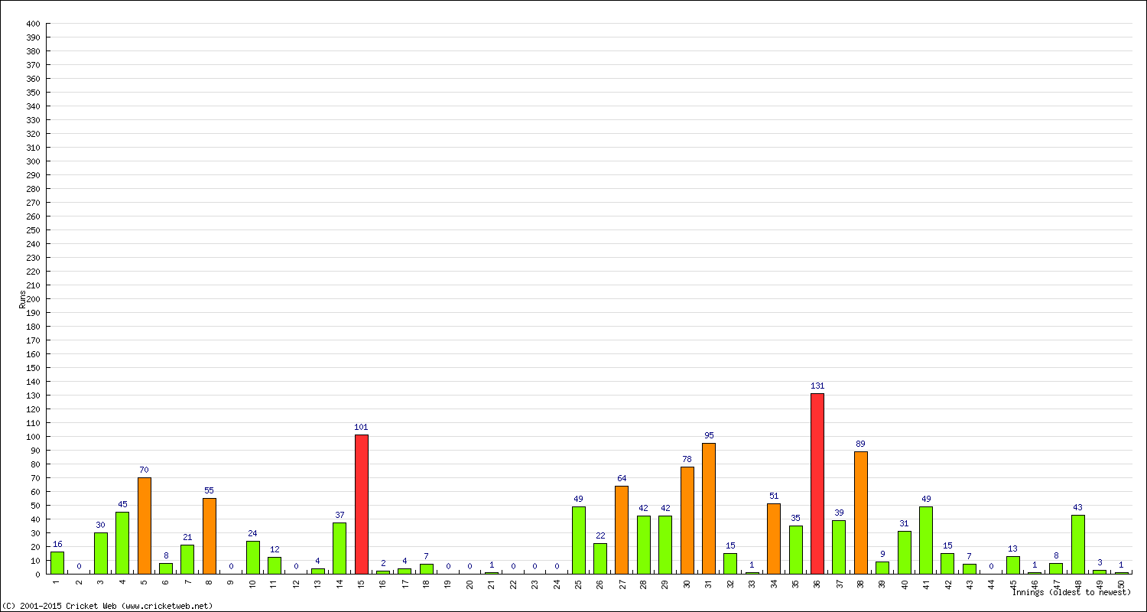Click the value label 78
1147x612 pixels.
pos(687,459)
